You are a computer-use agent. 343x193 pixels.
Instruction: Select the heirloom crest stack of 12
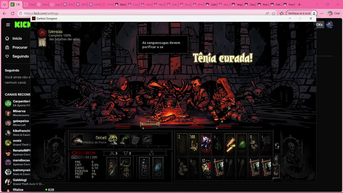coord(206,168)
